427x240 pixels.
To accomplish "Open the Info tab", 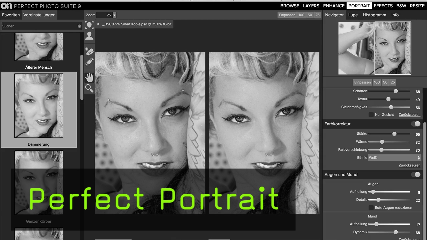I will tap(395, 15).
